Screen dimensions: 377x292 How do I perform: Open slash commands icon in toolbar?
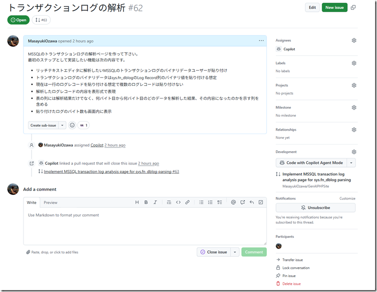coord(261,202)
